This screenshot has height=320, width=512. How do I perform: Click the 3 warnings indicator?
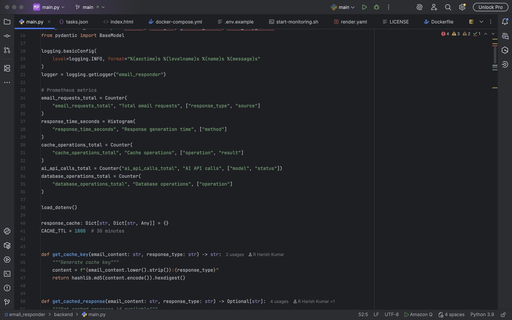(x=456, y=34)
